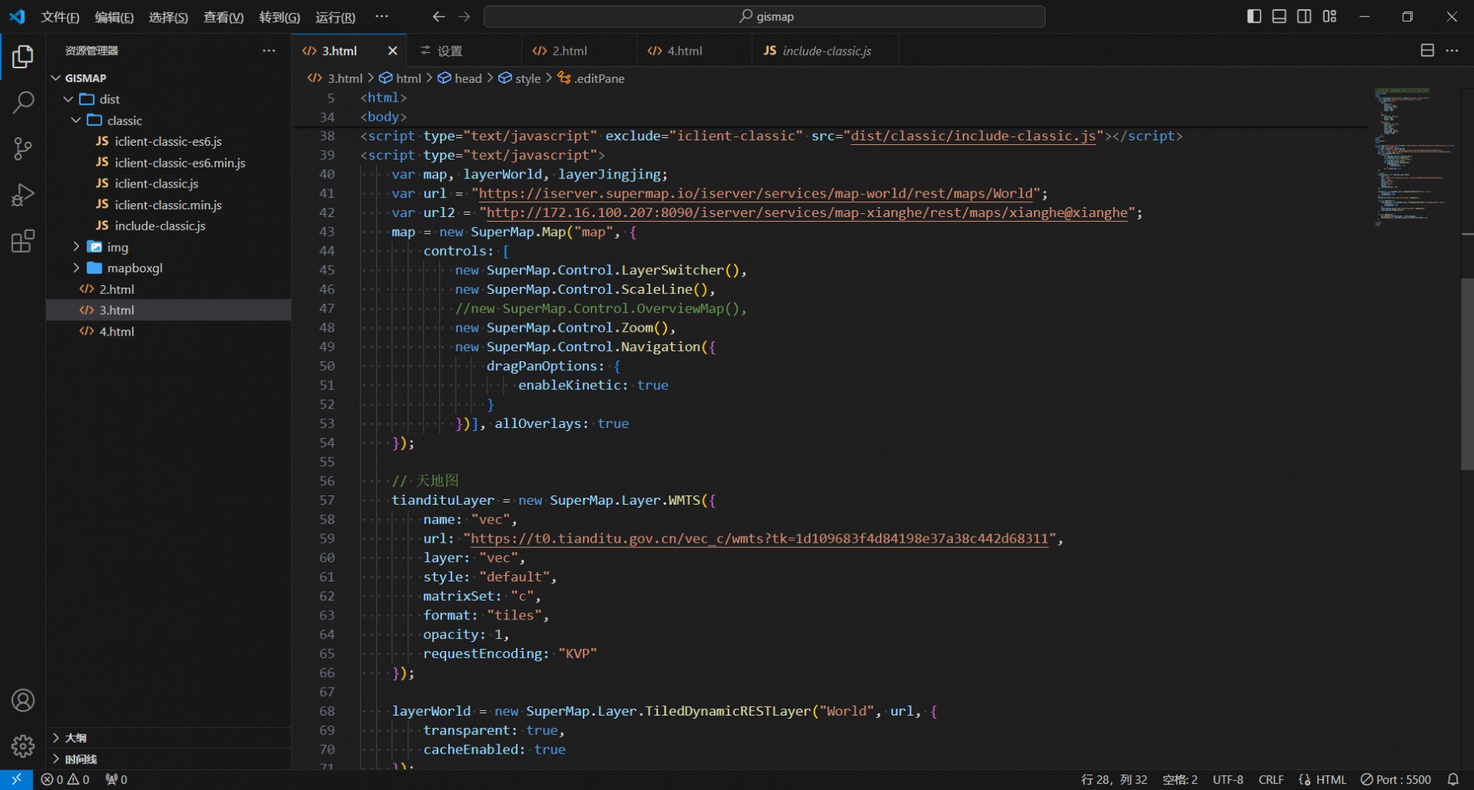Screen dimensions: 1474x790
Task: Go to line via 行 28, 列 32
Action: click(x=1114, y=780)
